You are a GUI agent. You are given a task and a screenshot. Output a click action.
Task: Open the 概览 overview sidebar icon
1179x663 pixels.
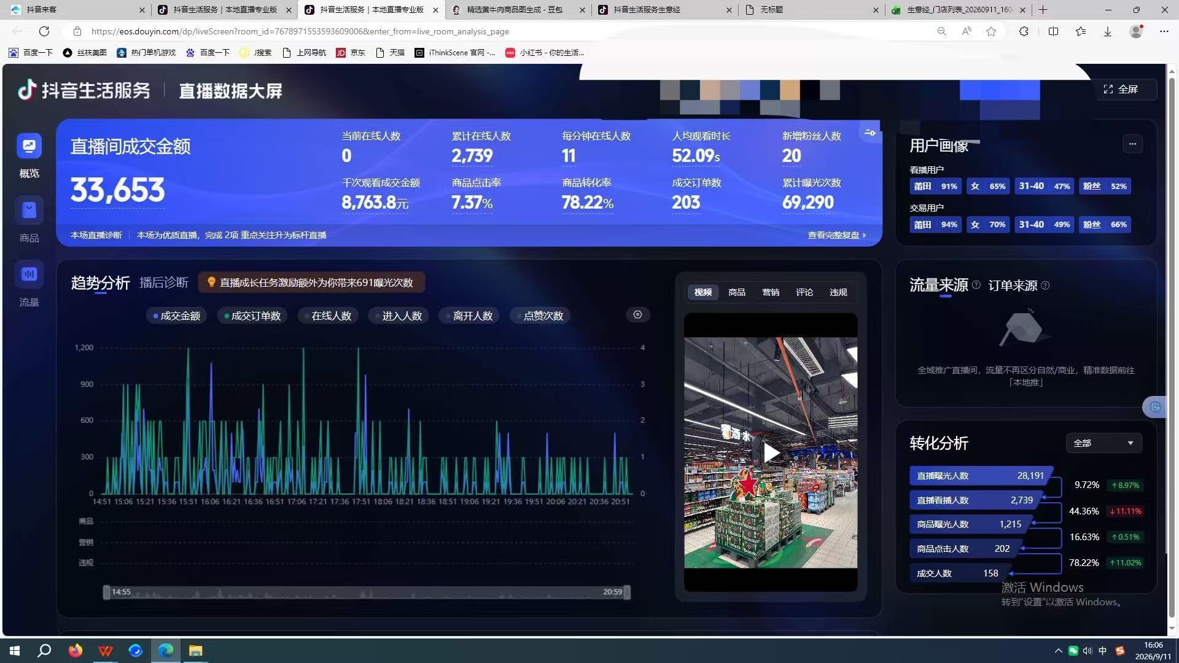pyautogui.click(x=29, y=146)
